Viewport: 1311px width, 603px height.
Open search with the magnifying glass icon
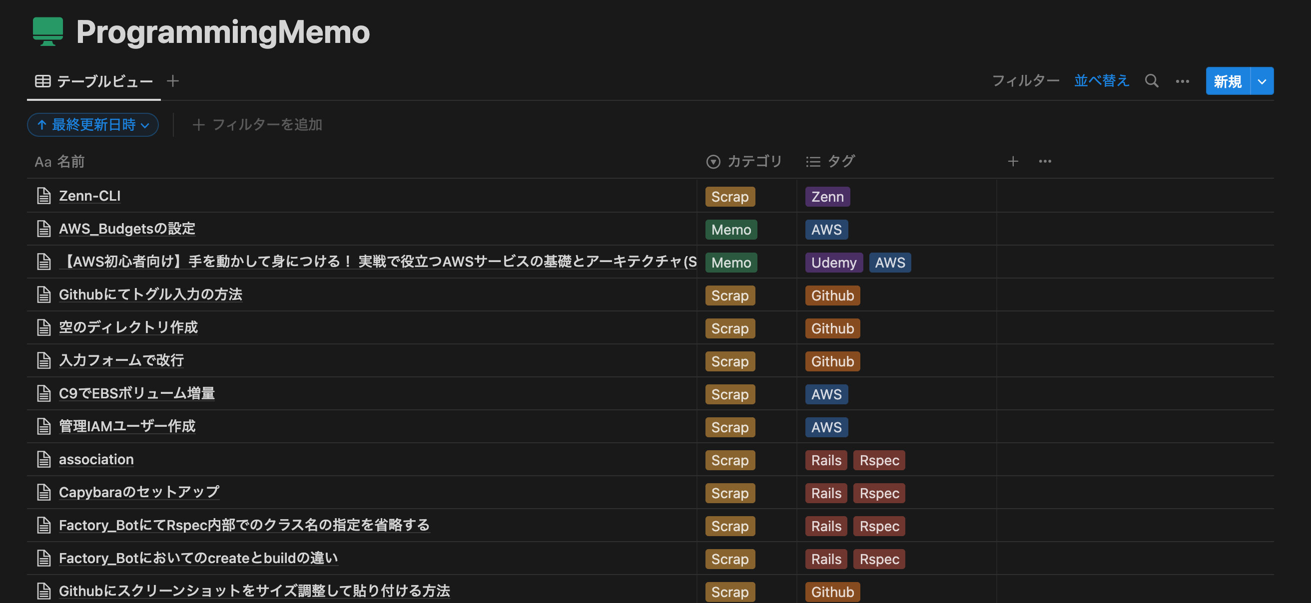1152,80
